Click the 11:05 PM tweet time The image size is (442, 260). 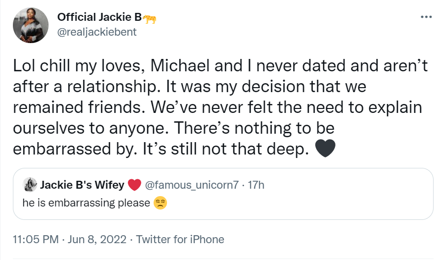tap(34, 239)
